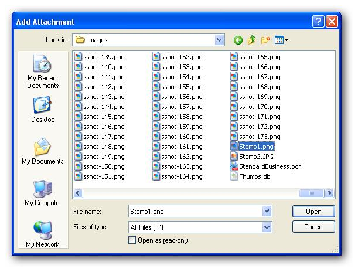
Task: Click the horizontal scrollbar thumb
Action: [x=312, y=193]
